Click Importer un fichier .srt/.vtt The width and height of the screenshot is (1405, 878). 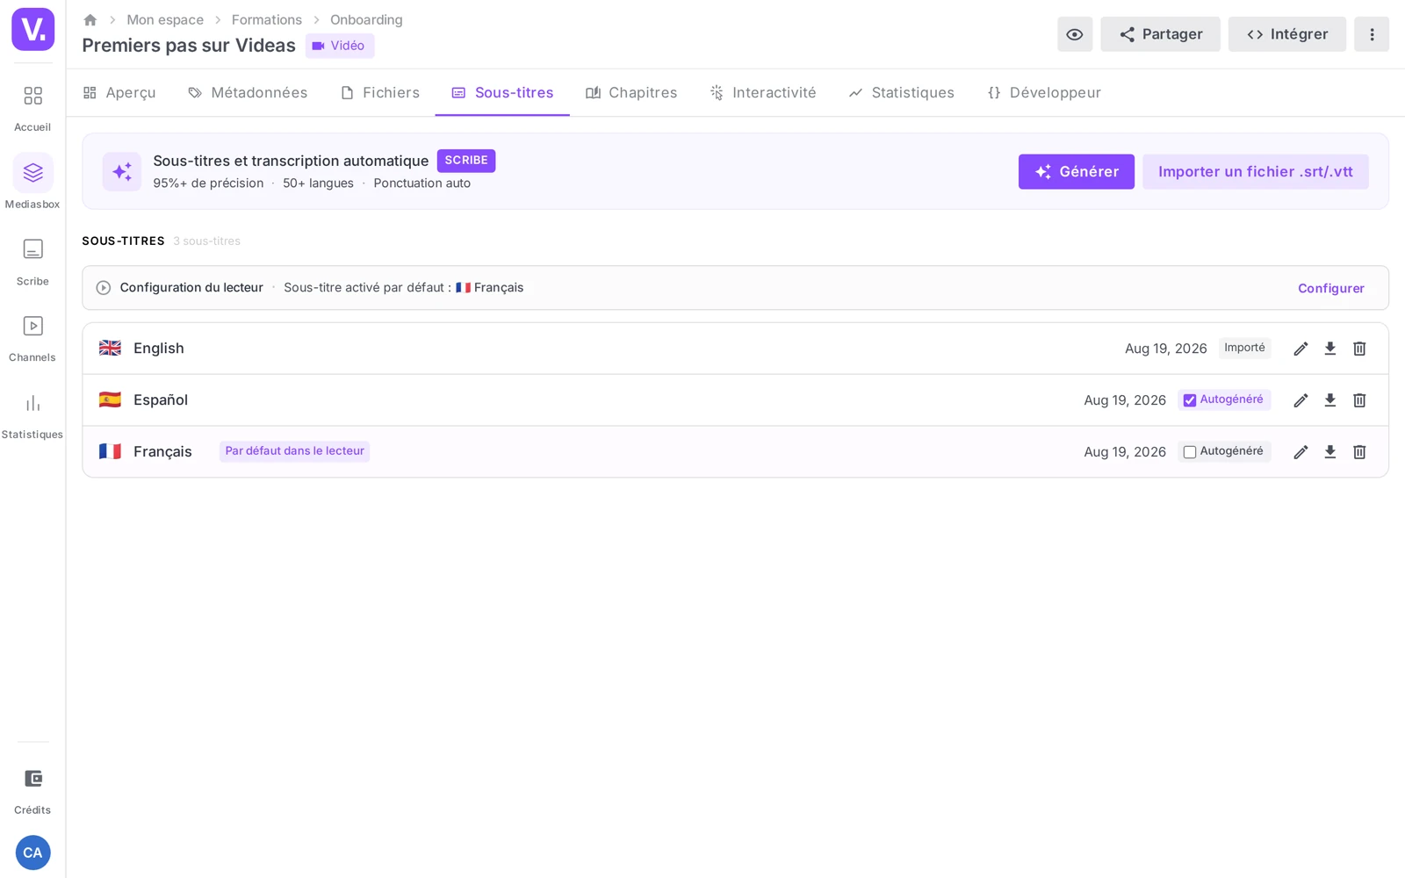[1256, 172]
